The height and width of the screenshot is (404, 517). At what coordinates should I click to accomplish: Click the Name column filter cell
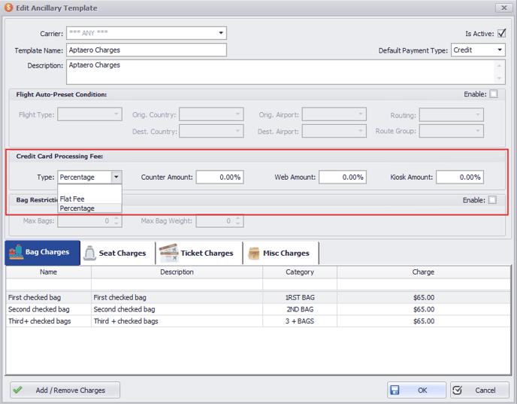coord(48,284)
